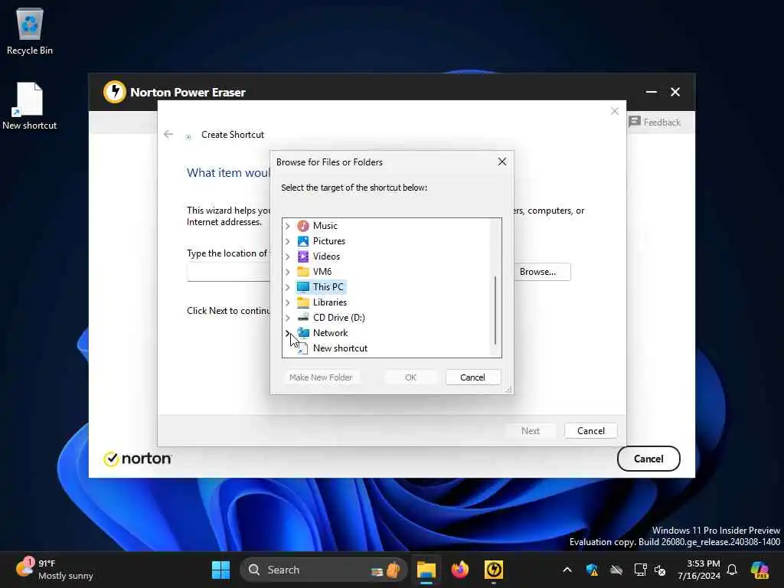Close the Create Shortcut wizard

pyautogui.click(x=615, y=111)
